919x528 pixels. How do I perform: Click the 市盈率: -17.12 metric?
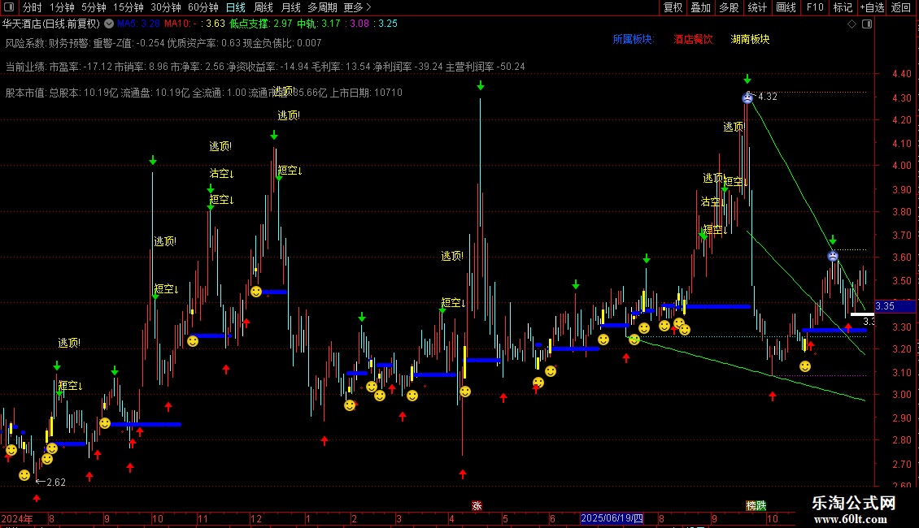coord(81,67)
